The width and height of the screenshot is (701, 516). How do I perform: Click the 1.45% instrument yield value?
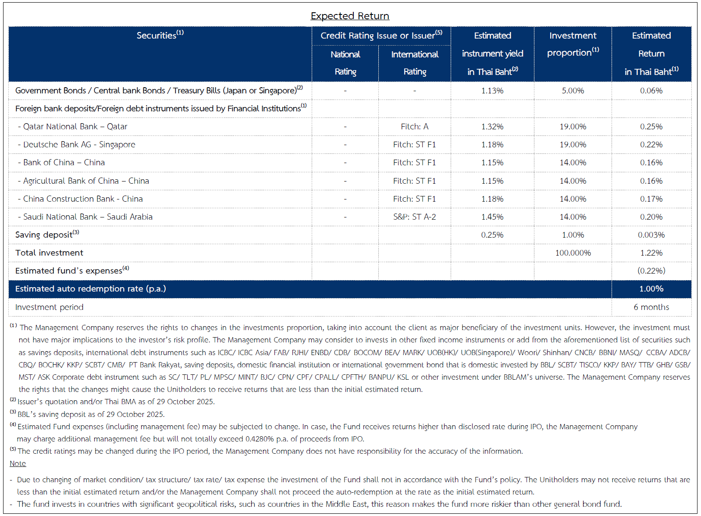click(492, 217)
